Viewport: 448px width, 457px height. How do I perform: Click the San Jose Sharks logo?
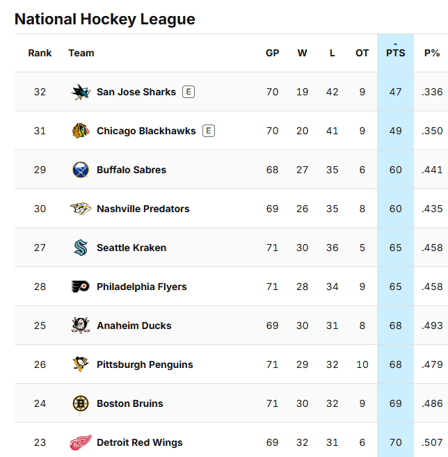pyautogui.click(x=81, y=92)
